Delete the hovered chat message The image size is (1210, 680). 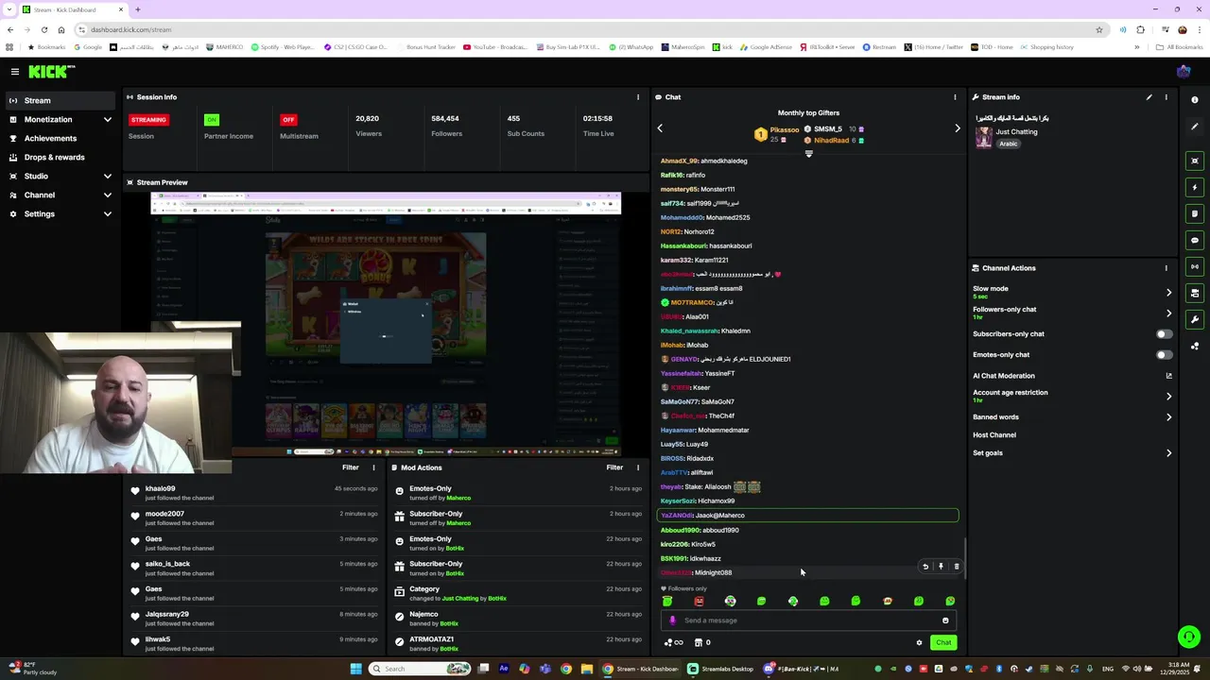956,567
